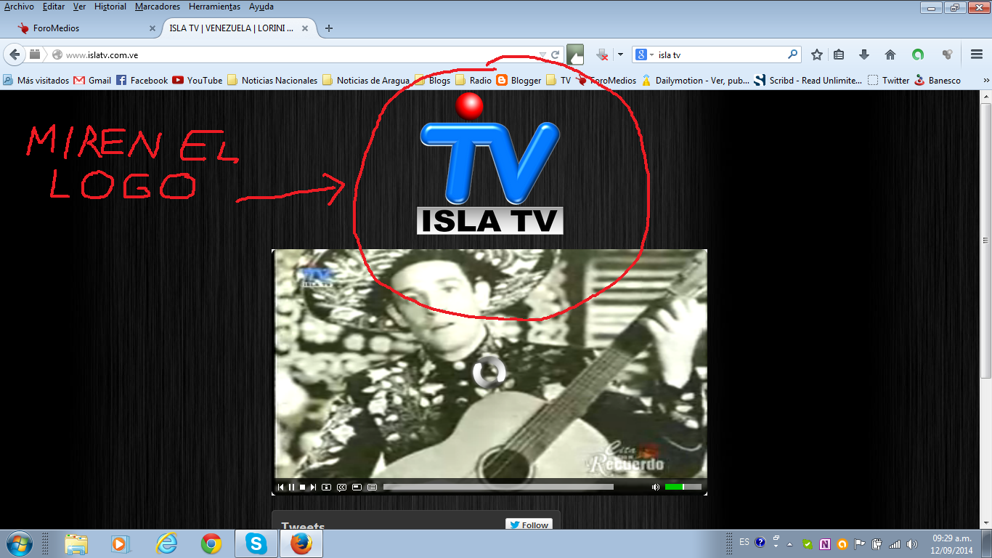Run search with the magnifier icon
Viewport: 992px width, 558px height.
click(x=792, y=54)
